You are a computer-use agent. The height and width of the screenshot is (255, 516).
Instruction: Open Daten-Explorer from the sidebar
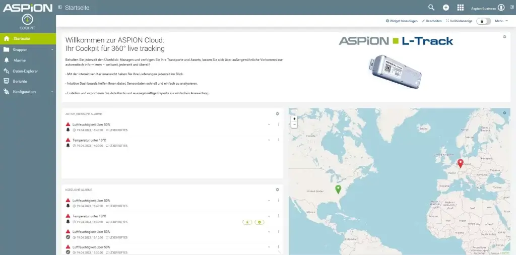click(25, 71)
